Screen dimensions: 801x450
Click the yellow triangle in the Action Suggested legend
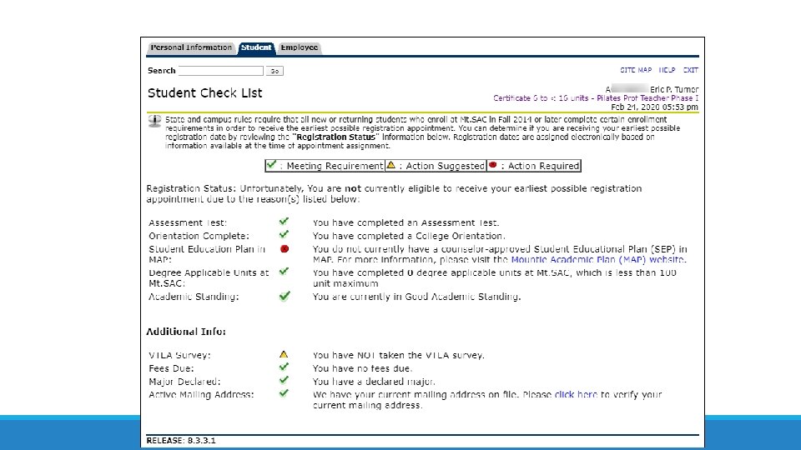click(x=390, y=165)
